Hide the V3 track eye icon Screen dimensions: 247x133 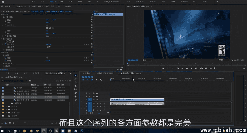click(x=97, y=93)
